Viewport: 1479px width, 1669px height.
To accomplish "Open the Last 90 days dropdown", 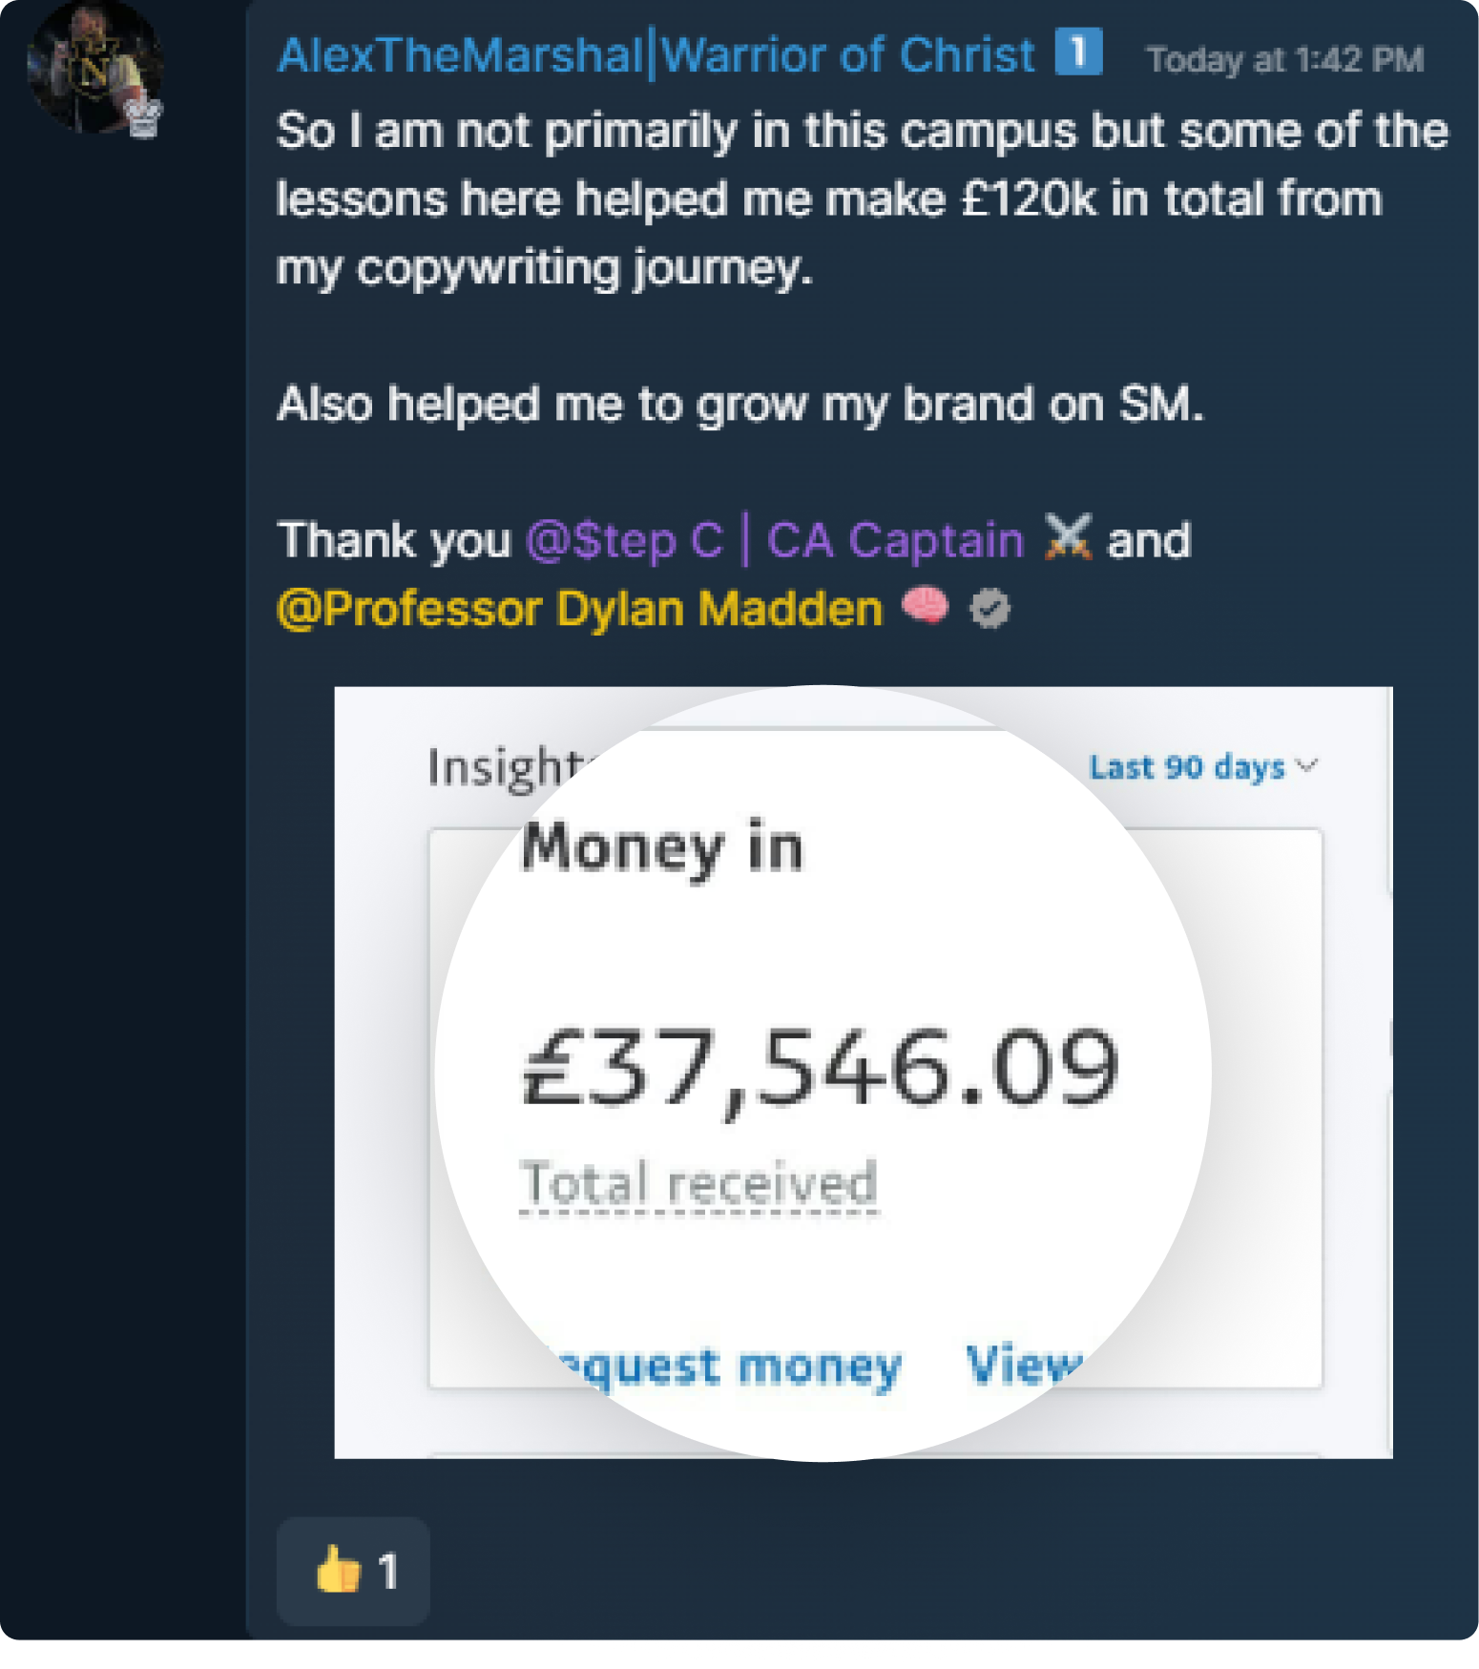I will click(x=1186, y=766).
